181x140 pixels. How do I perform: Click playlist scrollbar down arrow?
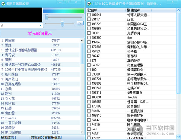tap(82, 132)
